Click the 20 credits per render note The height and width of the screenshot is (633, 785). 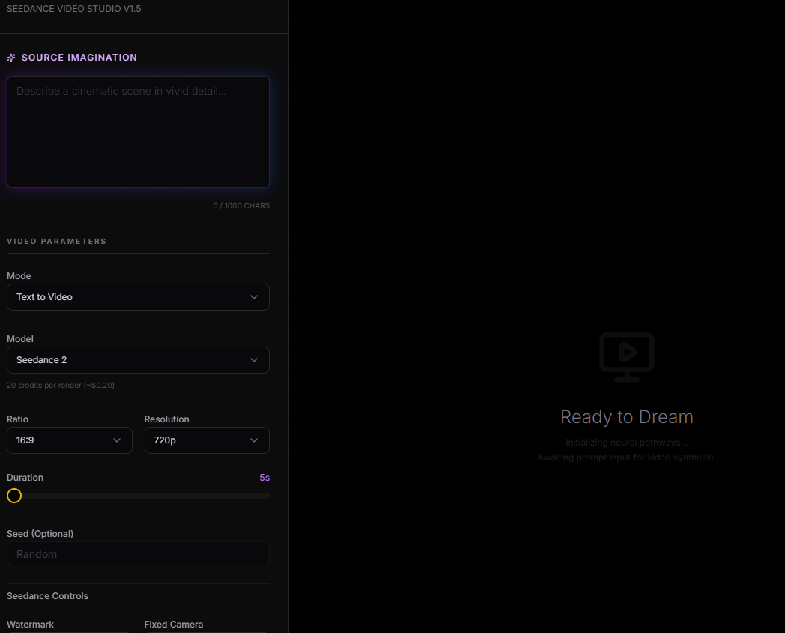click(x=61, y=385)
